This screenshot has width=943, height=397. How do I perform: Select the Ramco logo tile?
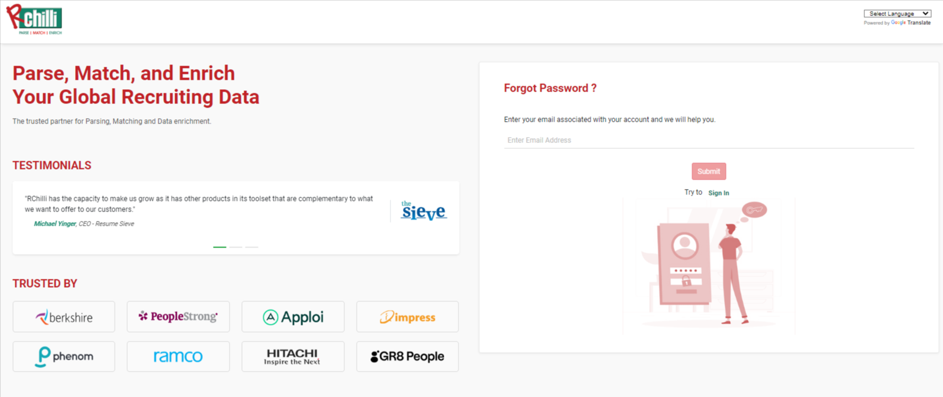pyautogui.click(x=178, y=356)
